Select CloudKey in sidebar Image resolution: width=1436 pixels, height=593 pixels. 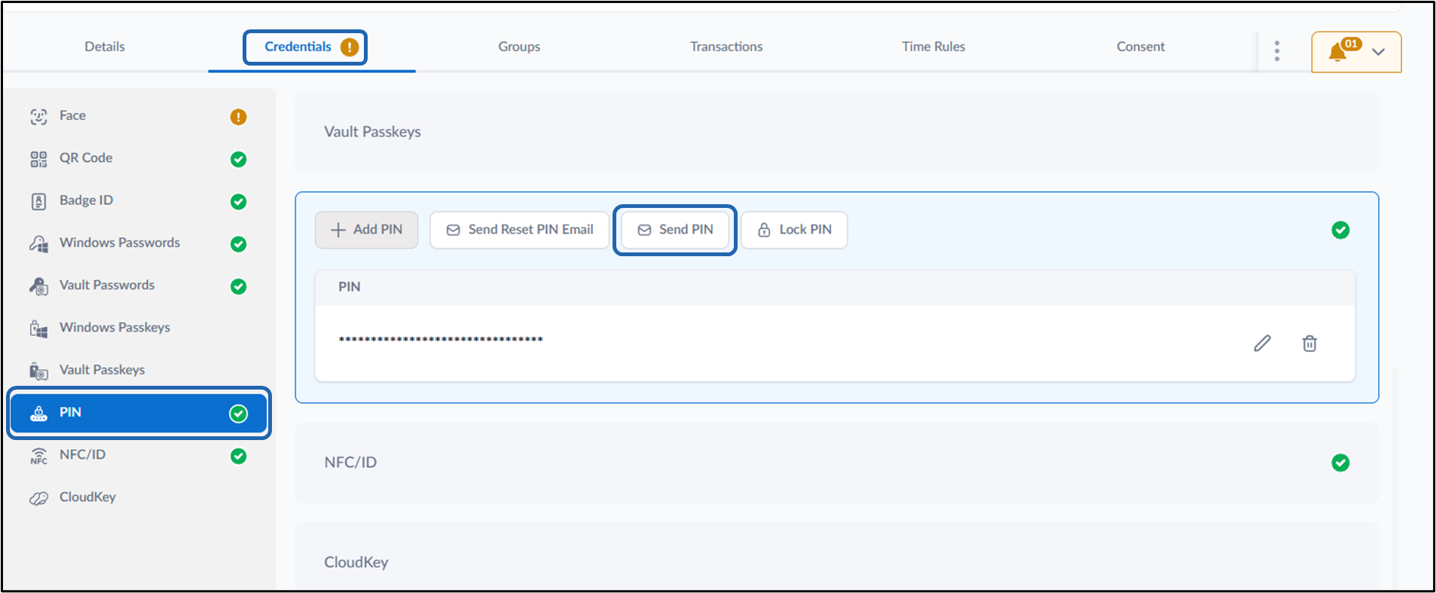coord(139,497)
